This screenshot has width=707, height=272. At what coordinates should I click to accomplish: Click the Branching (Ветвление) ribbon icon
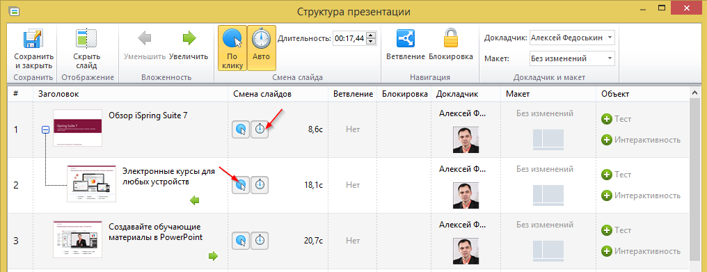tap(406, 38)
